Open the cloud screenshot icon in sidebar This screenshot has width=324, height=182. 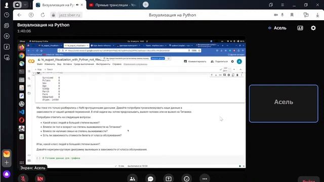pos(7,58)
